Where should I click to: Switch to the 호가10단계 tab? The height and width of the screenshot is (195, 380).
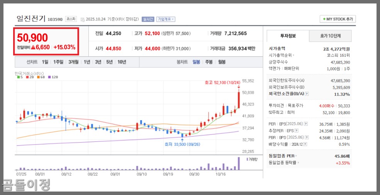[330, 36]
